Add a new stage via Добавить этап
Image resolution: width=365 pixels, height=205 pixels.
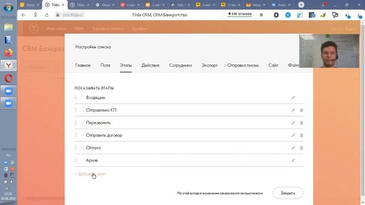90,174
